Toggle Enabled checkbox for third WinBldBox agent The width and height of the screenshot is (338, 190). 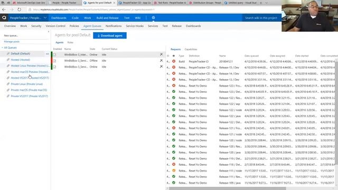click(x=55, y=67)
